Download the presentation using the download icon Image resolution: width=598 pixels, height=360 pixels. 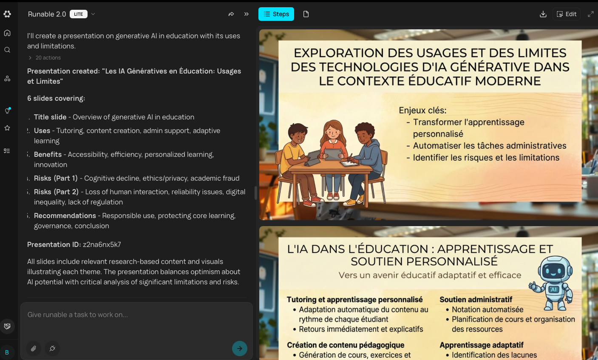point(543,14)
